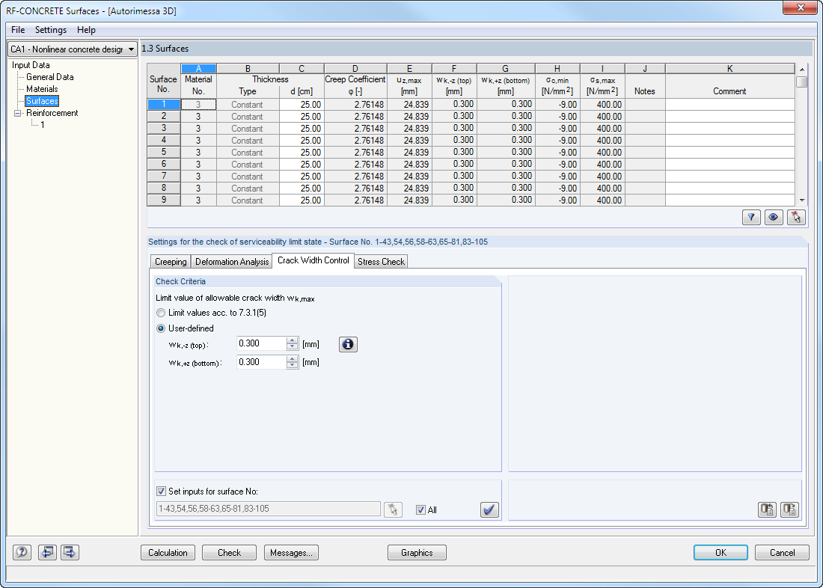Click the wk,-z (top) input field
Image resolution: width=823 pixels, height=588 pixels.
tap(261, 344)
